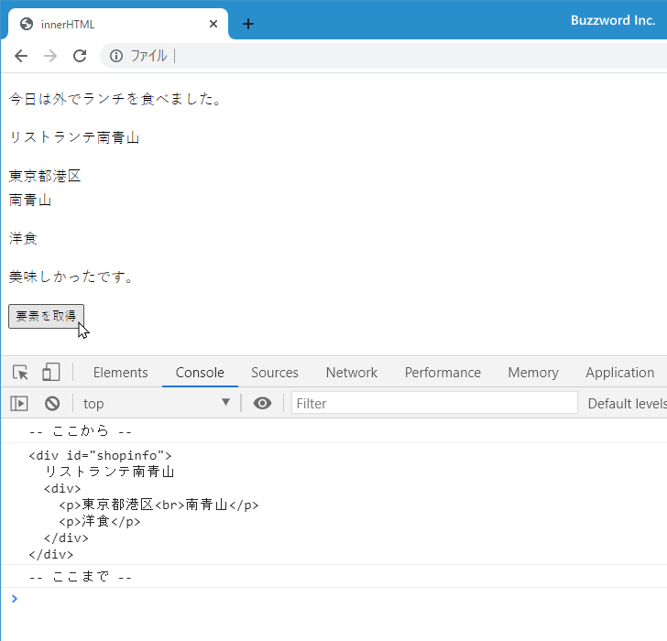Clear console with the ban icon
This screenshot has width=667, height=641.
point(52,404)
